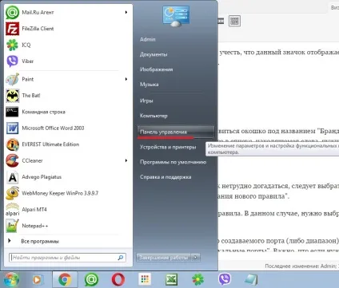This screenshot has width=339, height=288.
Task: Click the table icon in background editor toolbar
Action: pyautogui.click(x=234, y=21)
